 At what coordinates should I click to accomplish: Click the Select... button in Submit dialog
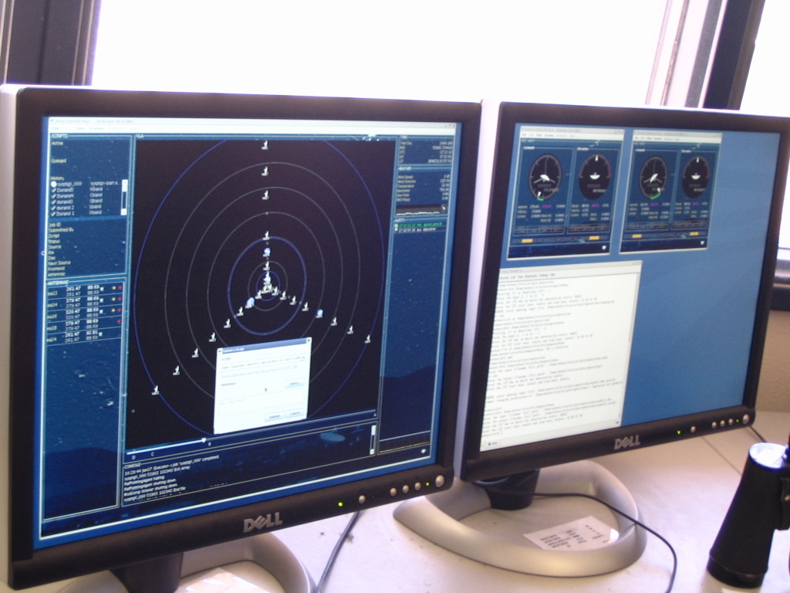pyautogui.click(x=293, y=385)
